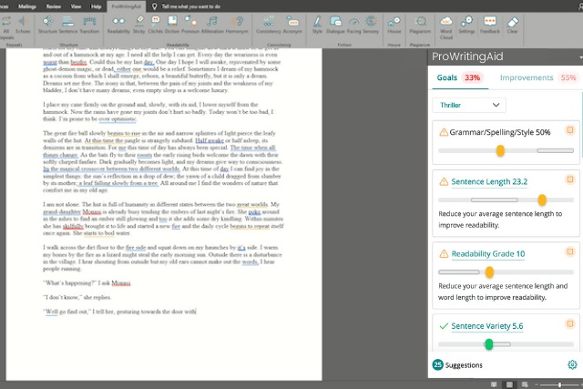583x389 pixels.
Task: Open the Mailings ribbon tab
Action: 27,6
